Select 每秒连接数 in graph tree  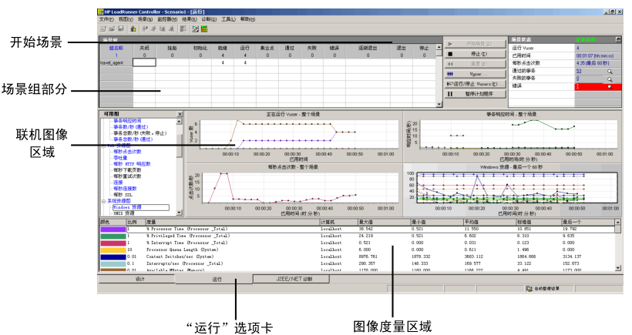point(125,189)
